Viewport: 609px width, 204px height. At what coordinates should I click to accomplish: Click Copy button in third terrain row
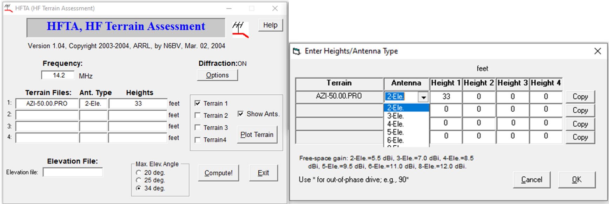pos(580,124)
